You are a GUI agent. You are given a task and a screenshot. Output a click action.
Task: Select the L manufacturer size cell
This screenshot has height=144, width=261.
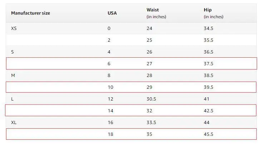pos(12,99)
